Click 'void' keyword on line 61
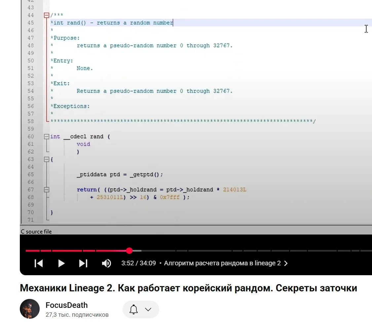 83,144
